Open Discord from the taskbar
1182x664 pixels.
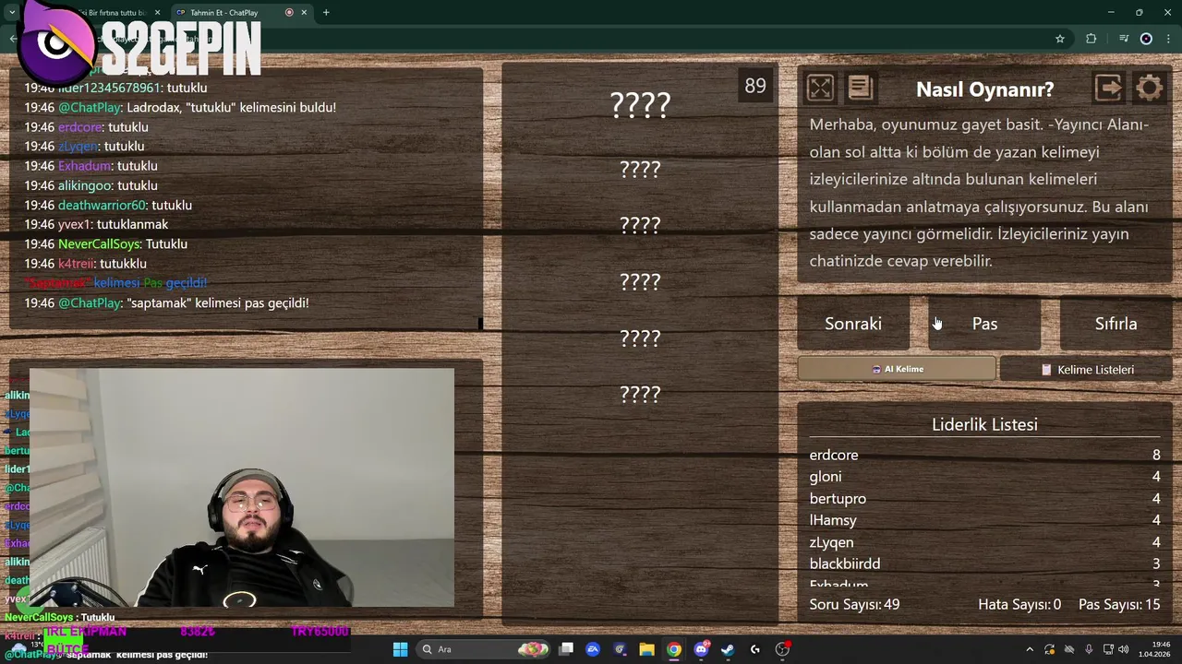click(x=701, y=649)
